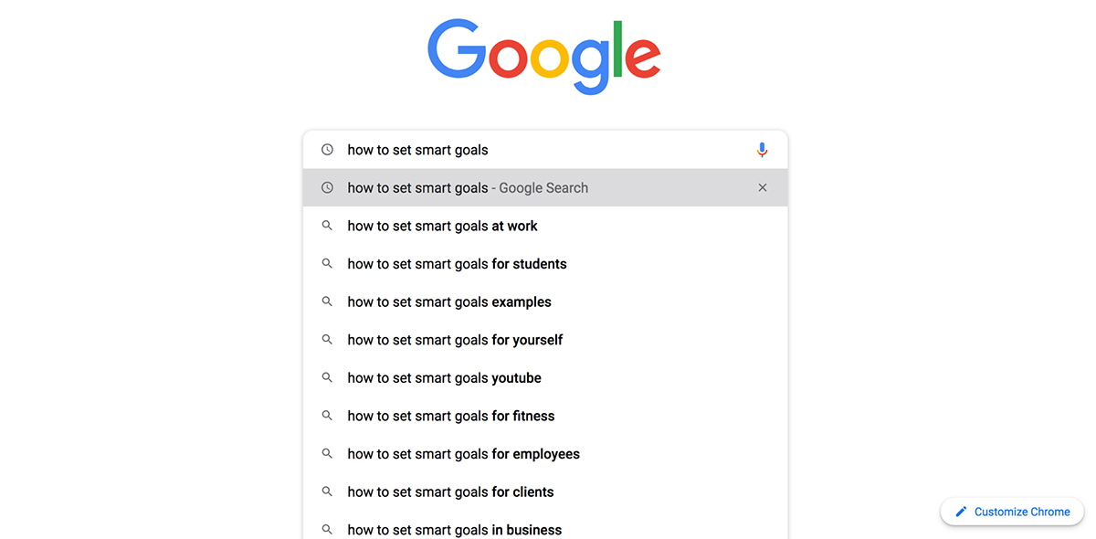Click the clock history icon in search bar
The height and width of the screenshot is (539, 1096).
point(327,149)
